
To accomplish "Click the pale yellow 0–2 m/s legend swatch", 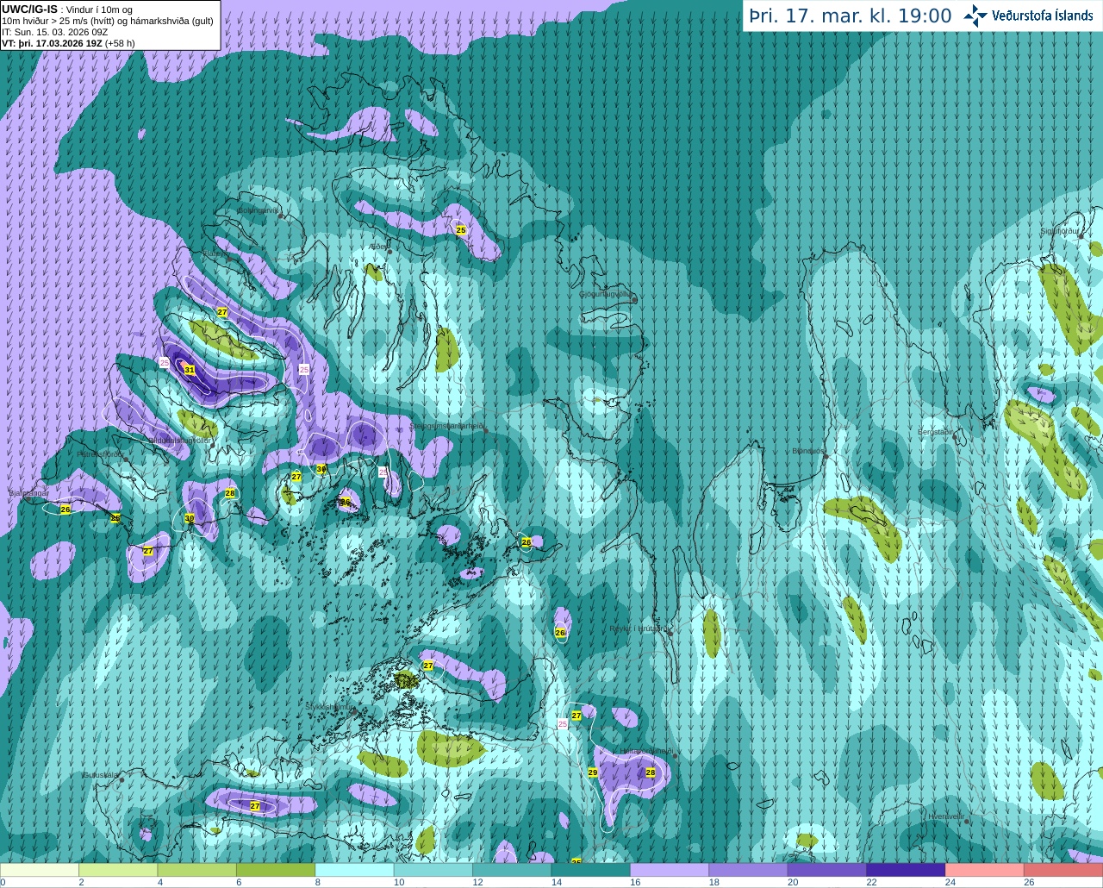I will (40, 870).
